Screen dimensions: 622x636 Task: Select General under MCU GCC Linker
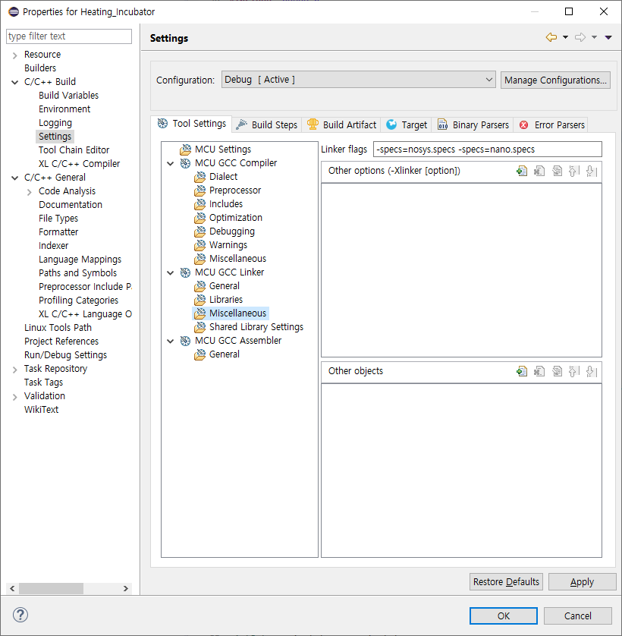(225, 286)
